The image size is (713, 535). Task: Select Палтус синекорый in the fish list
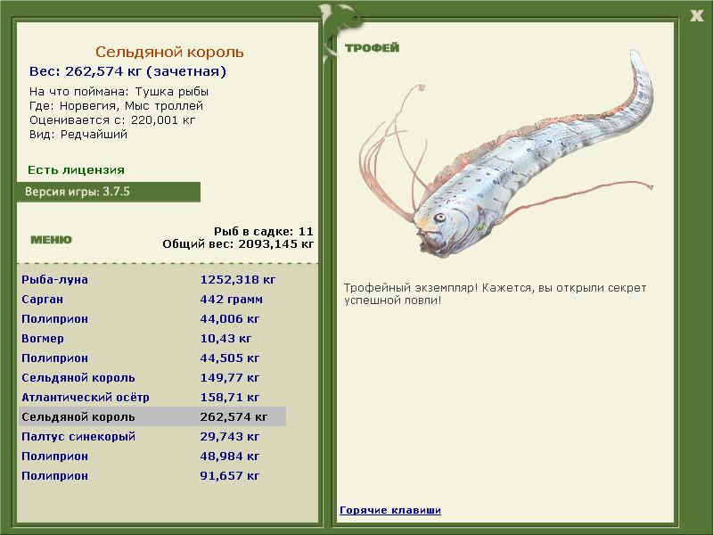78,437
